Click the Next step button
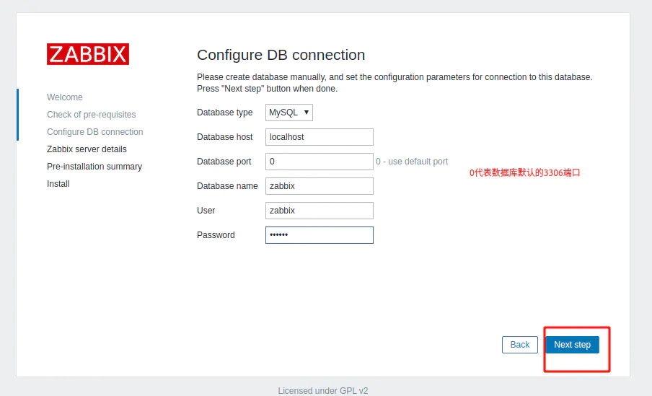 coord(572,345)
